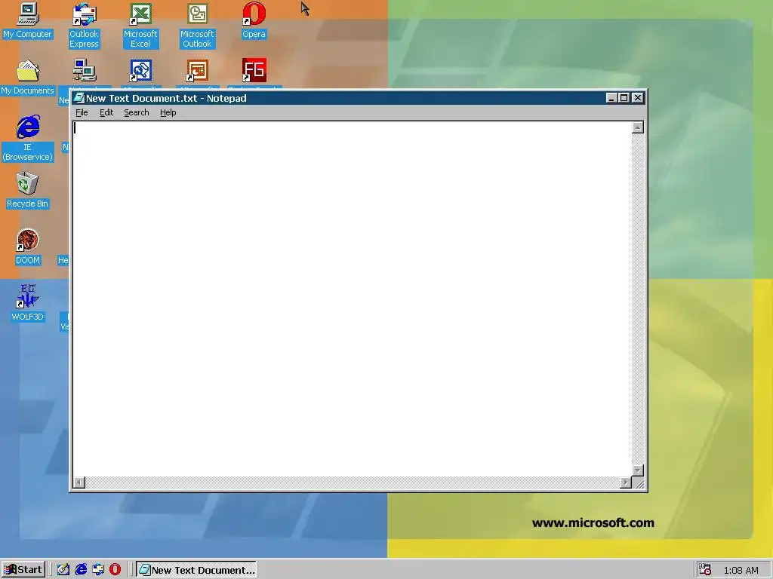Click the vertical scrollbar down arrow
The image size is (773, 579).
pyautogui.click(x=638, y=470)
